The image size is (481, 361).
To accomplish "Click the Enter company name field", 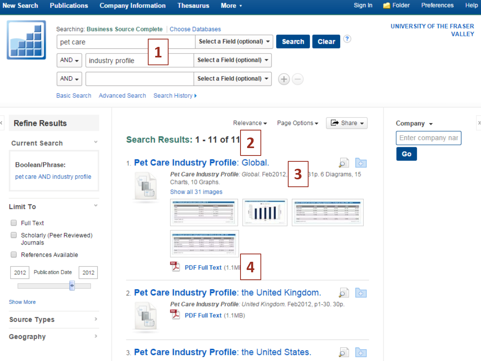I will pos(429,138).
